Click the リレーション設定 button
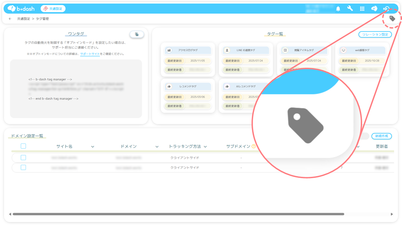402x226 pixels. coord(375,34)
